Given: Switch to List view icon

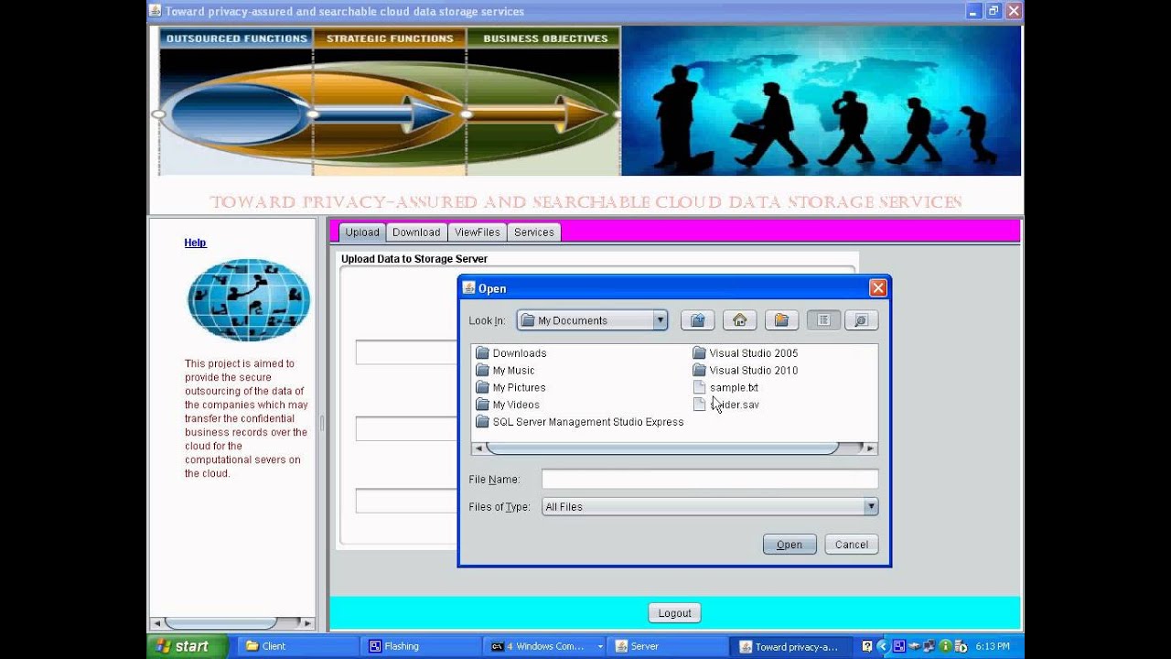Looking at the screenshot, I should tap(823, 320).
